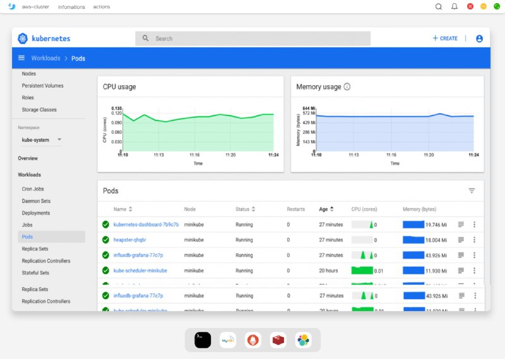Click the Memory (bytes) column header
This screenshot has height=359, width=505.
(x=419, y=209)
